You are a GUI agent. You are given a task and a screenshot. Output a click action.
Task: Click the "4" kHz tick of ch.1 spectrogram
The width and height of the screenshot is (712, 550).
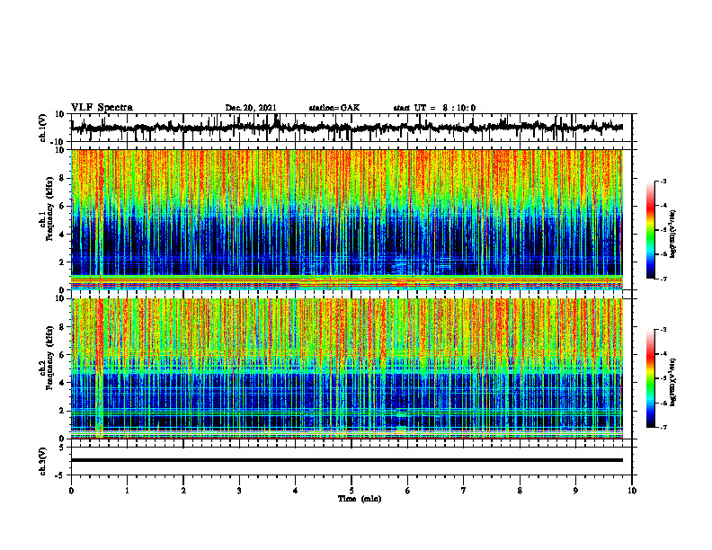[63, 235]
